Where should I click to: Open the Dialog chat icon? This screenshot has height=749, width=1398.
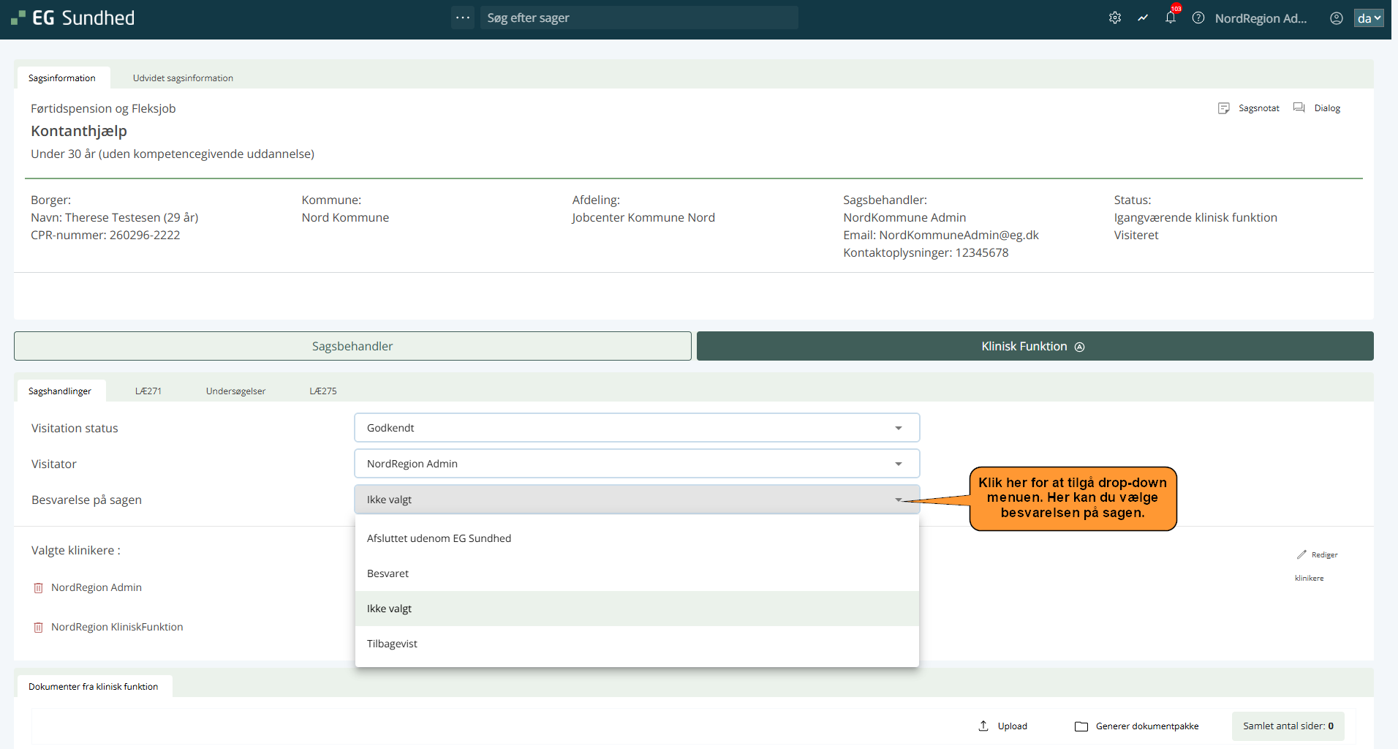click(x=1299, y=108)
